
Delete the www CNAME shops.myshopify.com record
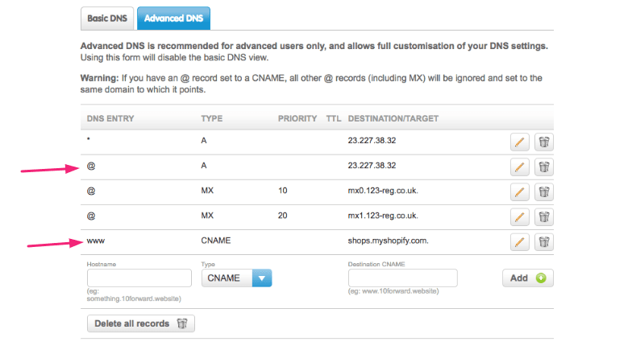coord(544,241)
